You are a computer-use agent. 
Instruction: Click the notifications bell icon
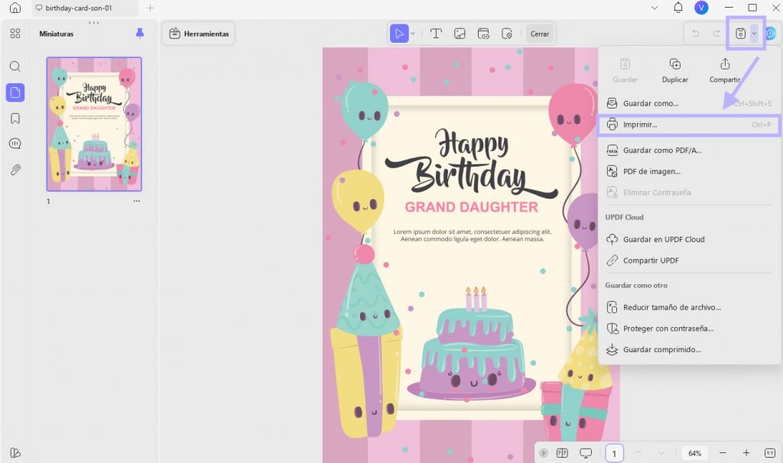point(678,8)
